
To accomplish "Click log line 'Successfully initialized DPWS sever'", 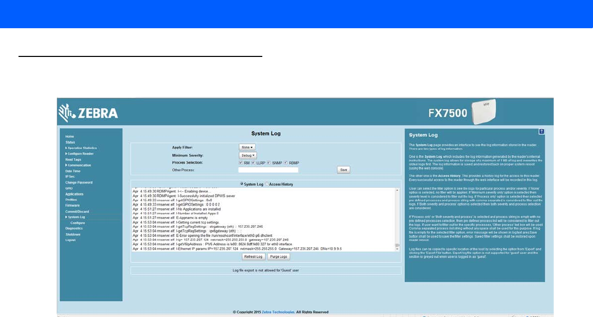I will [x=184, y=196].
